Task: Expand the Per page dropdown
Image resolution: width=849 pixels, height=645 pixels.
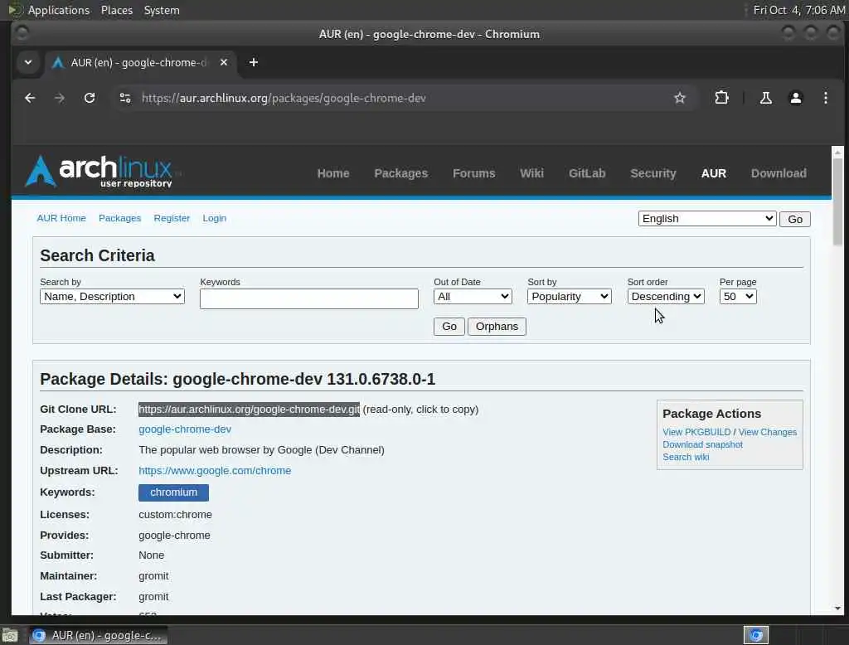Action: [737, 296]
